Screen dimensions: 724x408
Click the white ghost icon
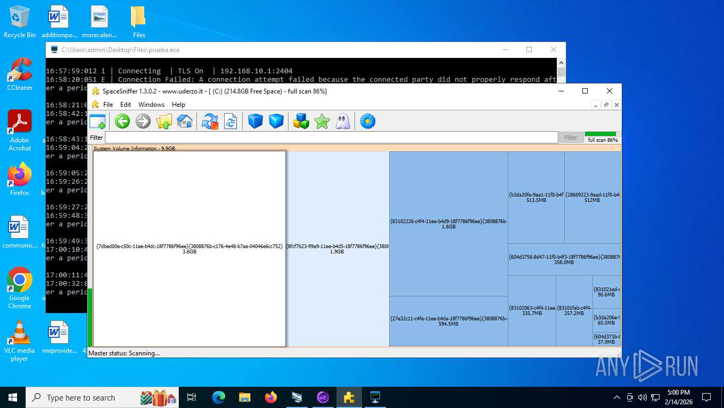pos(343,121)
